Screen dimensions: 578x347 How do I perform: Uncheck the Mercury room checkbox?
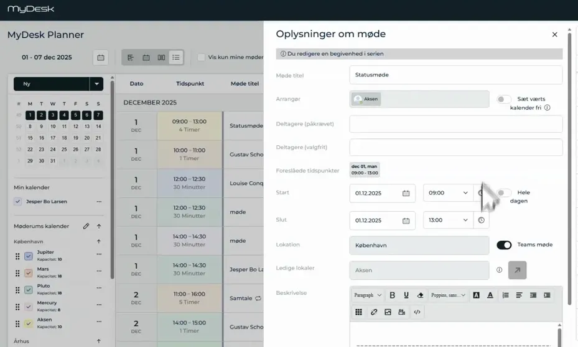click(x=29, y=307)
